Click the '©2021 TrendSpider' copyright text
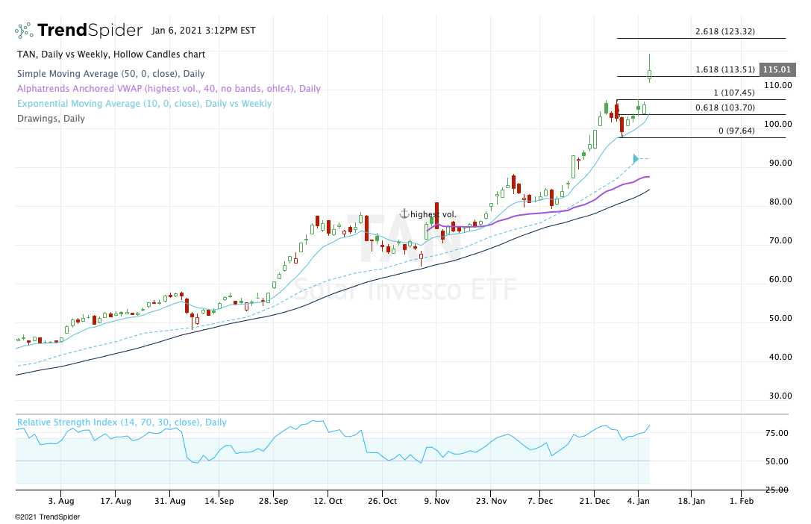The height and width of the screenshot is (524, 811). pos(47,517)
